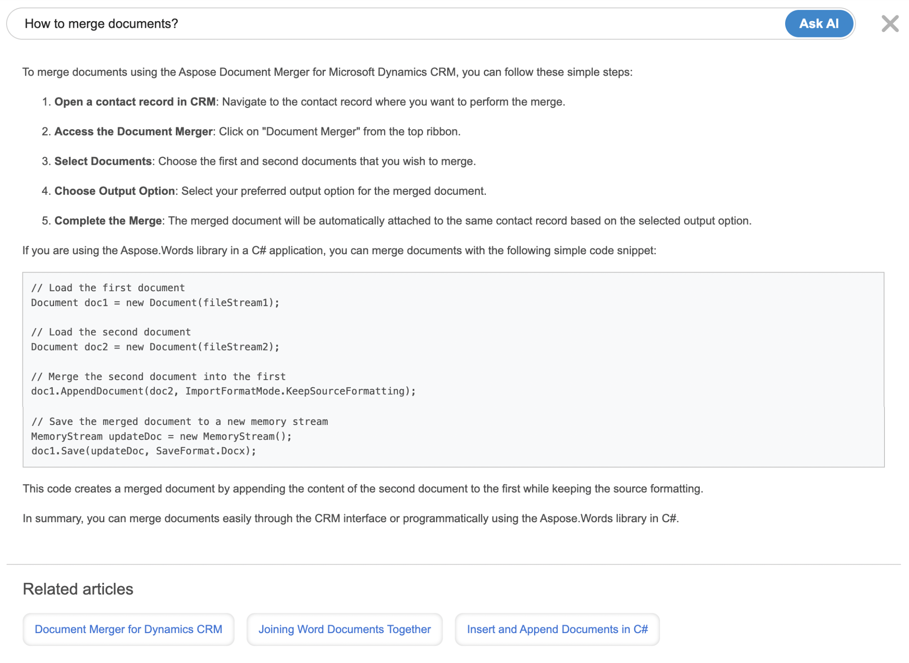
Task: Click the 'Document doc2 = new Document' line
Action: click(x=155, y=346)
